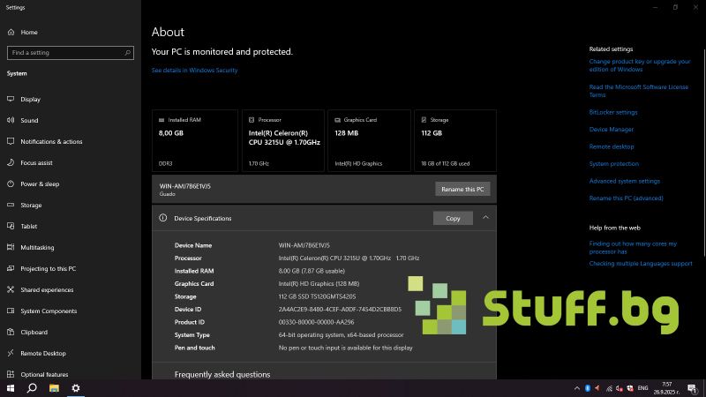Viewport: 706px width, 397px height.
Task: Click the Remote Desktop sidebar icon
Action: coord(11,354)
